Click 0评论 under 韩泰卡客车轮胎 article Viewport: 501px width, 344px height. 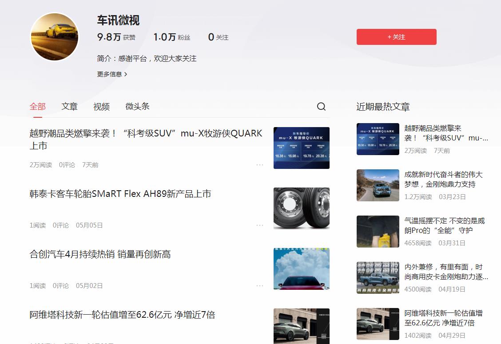tap(61, 225)
